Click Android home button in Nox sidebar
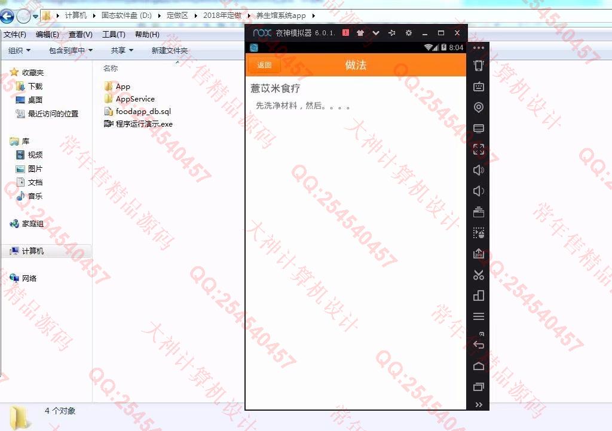This screenshot has width=612, height=431. [479, 366]
